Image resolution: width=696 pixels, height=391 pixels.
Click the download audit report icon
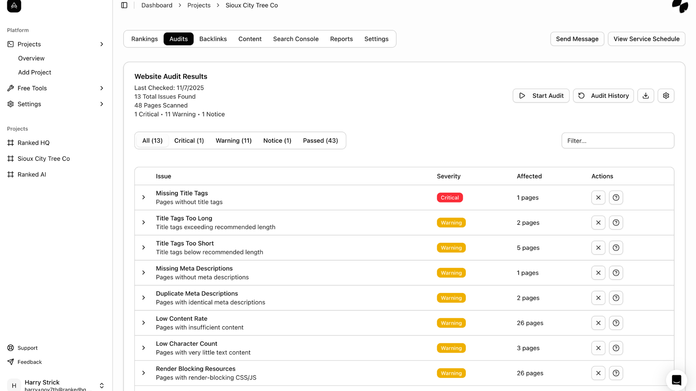tap(646, 96)
